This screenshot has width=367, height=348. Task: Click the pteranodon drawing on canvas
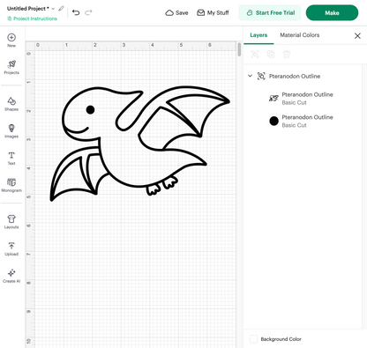coord(140,144)
